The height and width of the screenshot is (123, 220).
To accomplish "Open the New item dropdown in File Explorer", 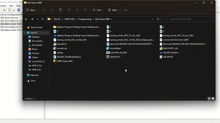I will click(x=31, y=10).
